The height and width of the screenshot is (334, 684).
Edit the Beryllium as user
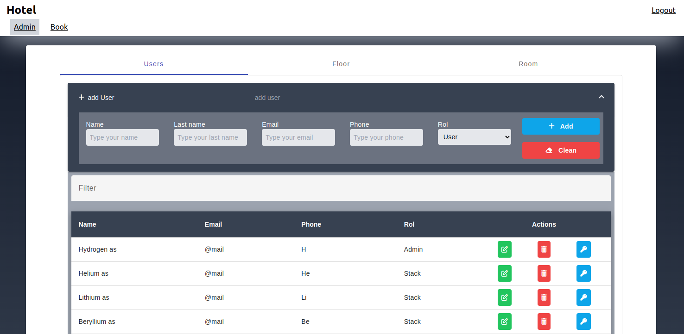click(505, 322)
